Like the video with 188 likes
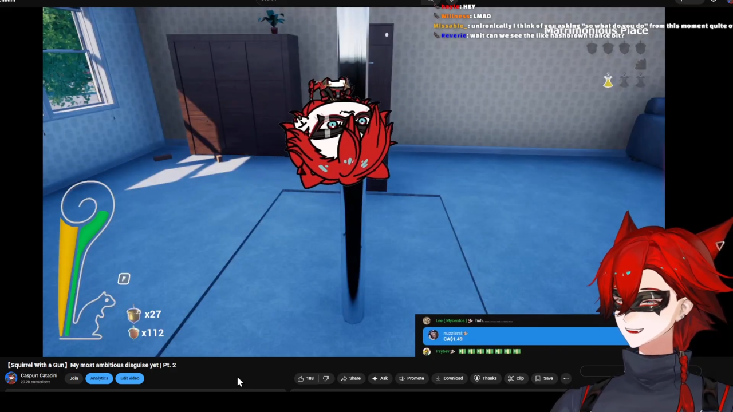This screenshot has width=733, height=412. (x=305, y=378)
